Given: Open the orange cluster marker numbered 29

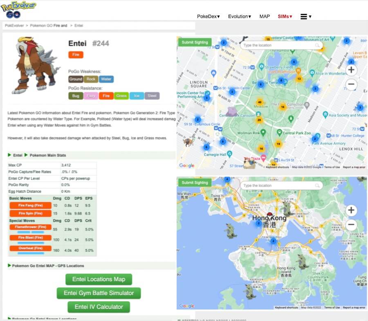Looking at the screenshot, I should [259, 120].
